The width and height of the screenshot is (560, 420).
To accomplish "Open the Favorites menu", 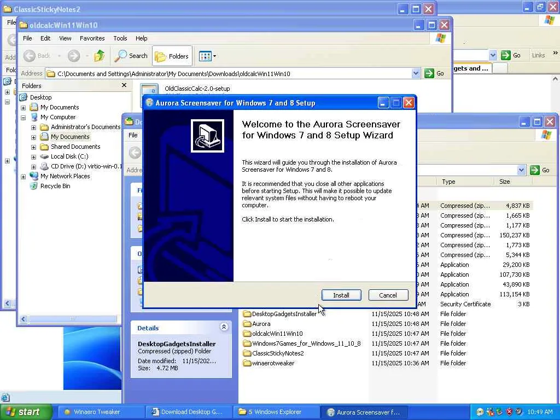I will coord(92,38).
